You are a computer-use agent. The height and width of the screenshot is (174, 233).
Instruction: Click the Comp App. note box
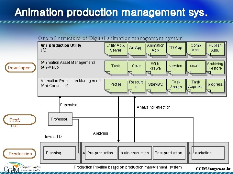point(196,49)
